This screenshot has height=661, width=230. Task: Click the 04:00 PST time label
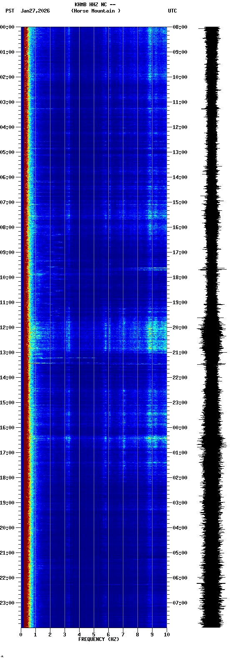point(7,127)
